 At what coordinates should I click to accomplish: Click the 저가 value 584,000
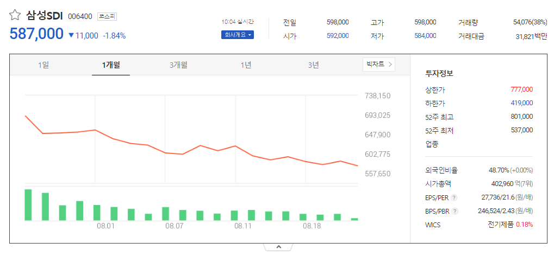(x=425, y=36)
